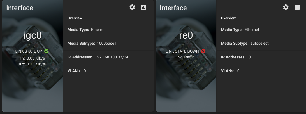Image resolution: width=306 pixels, height=114 pixels.
Task: Click Overview heading in igc0 card
Action: [x=75, y=18]
